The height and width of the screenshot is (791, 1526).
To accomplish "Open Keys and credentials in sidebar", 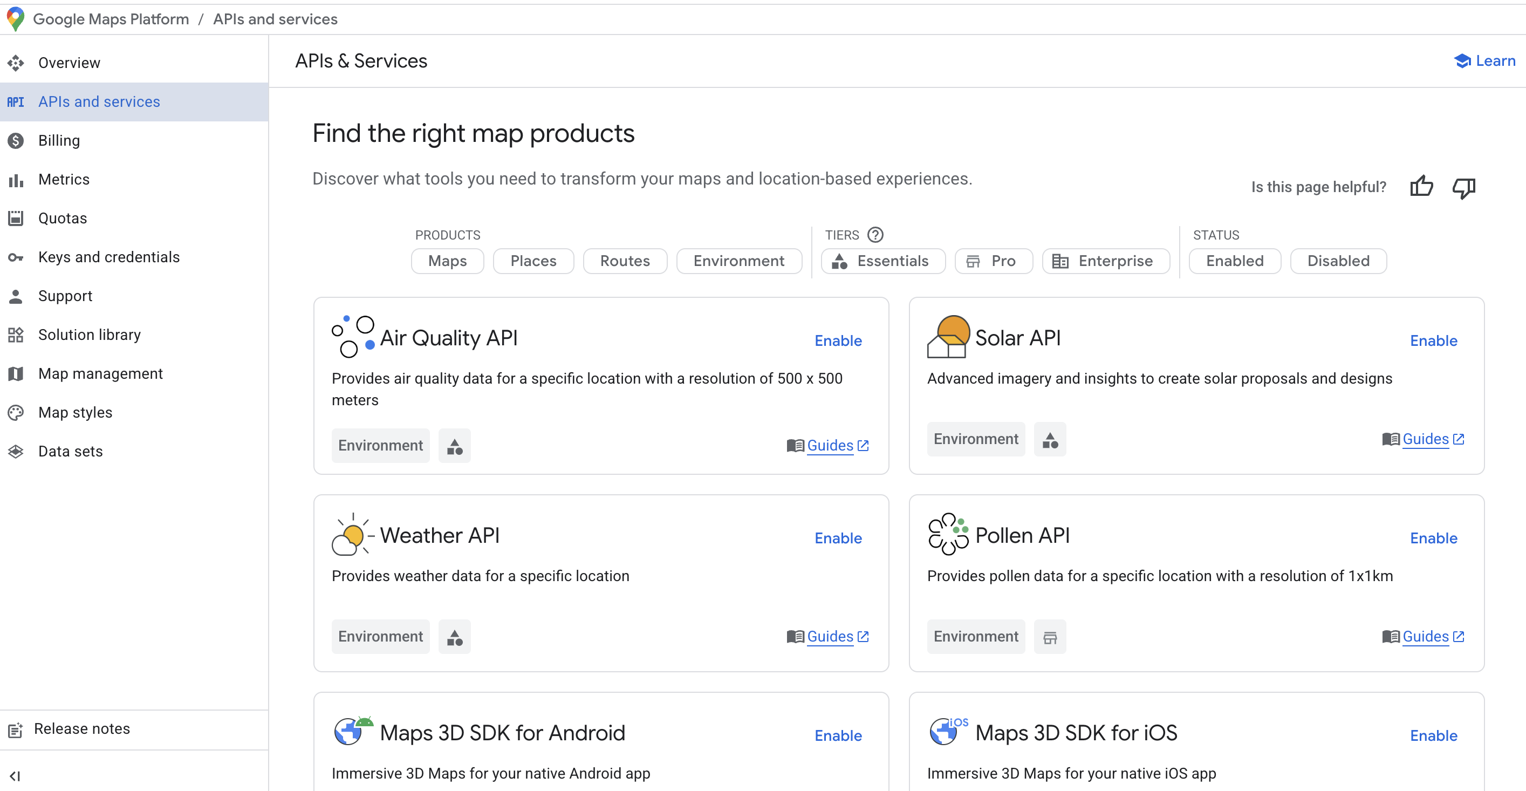I will click(108, 257).
